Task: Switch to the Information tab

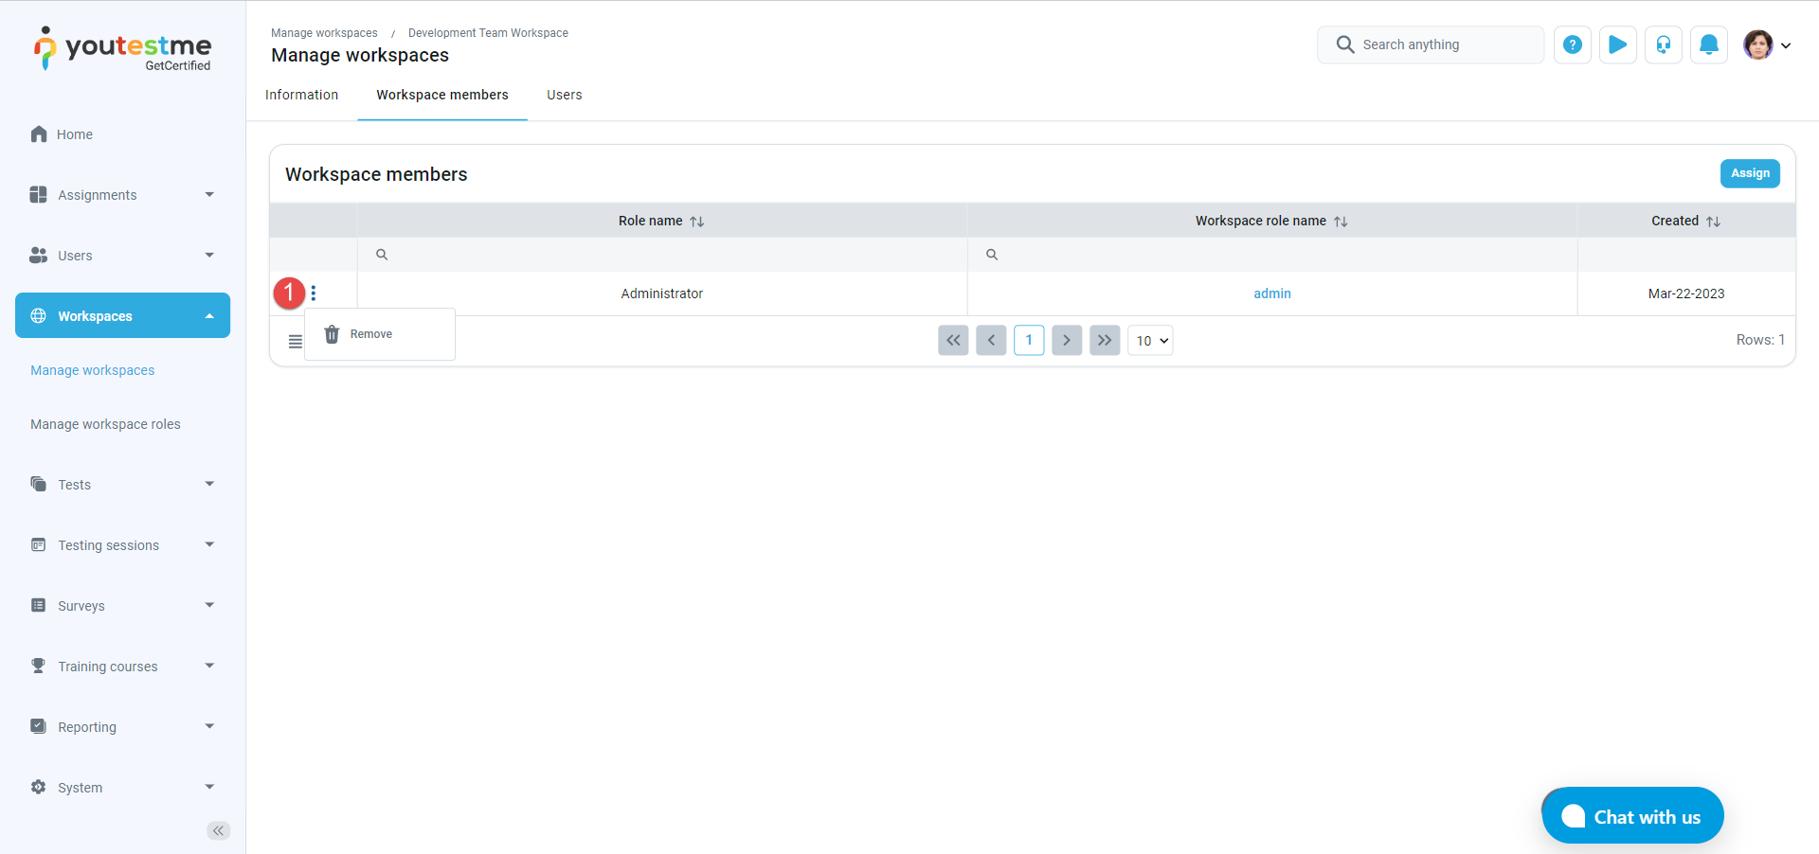Action: pos(301,95)
